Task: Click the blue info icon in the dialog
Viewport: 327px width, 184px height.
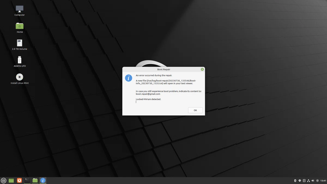Action: 129,78
